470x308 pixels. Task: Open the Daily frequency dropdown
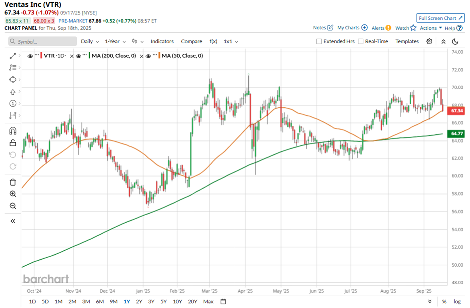coord(90,41)
